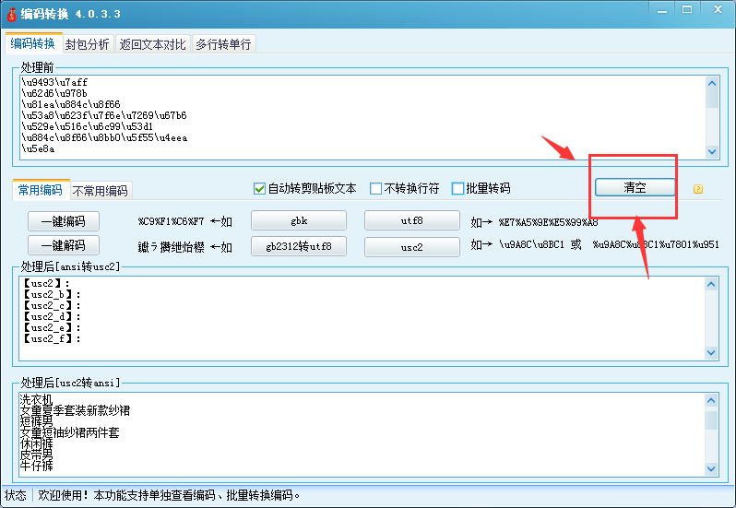Screen dimensions: 736x508
Task: Click the yellow help icon beside 清空
Action: tap(697, 189)
